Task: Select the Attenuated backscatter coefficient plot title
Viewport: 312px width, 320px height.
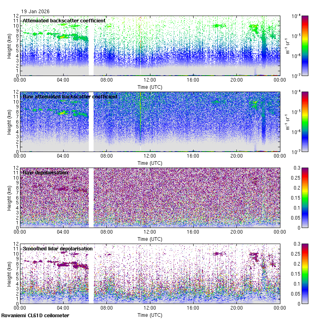Action: [64, 20]
